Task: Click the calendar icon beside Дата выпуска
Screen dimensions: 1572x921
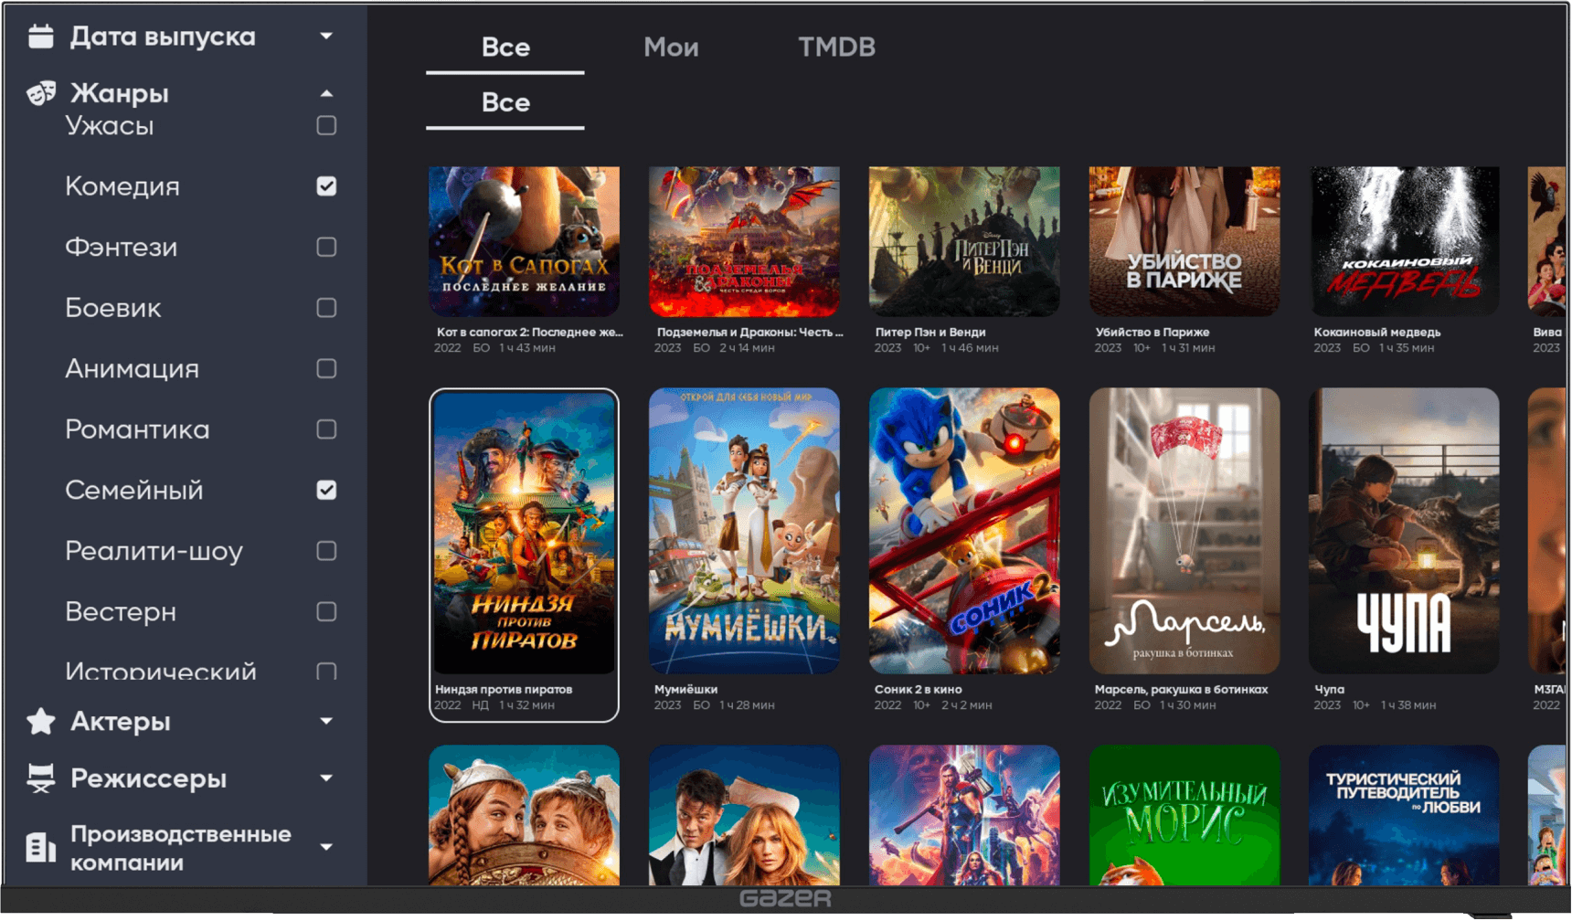Action: (x=40, y=37)
